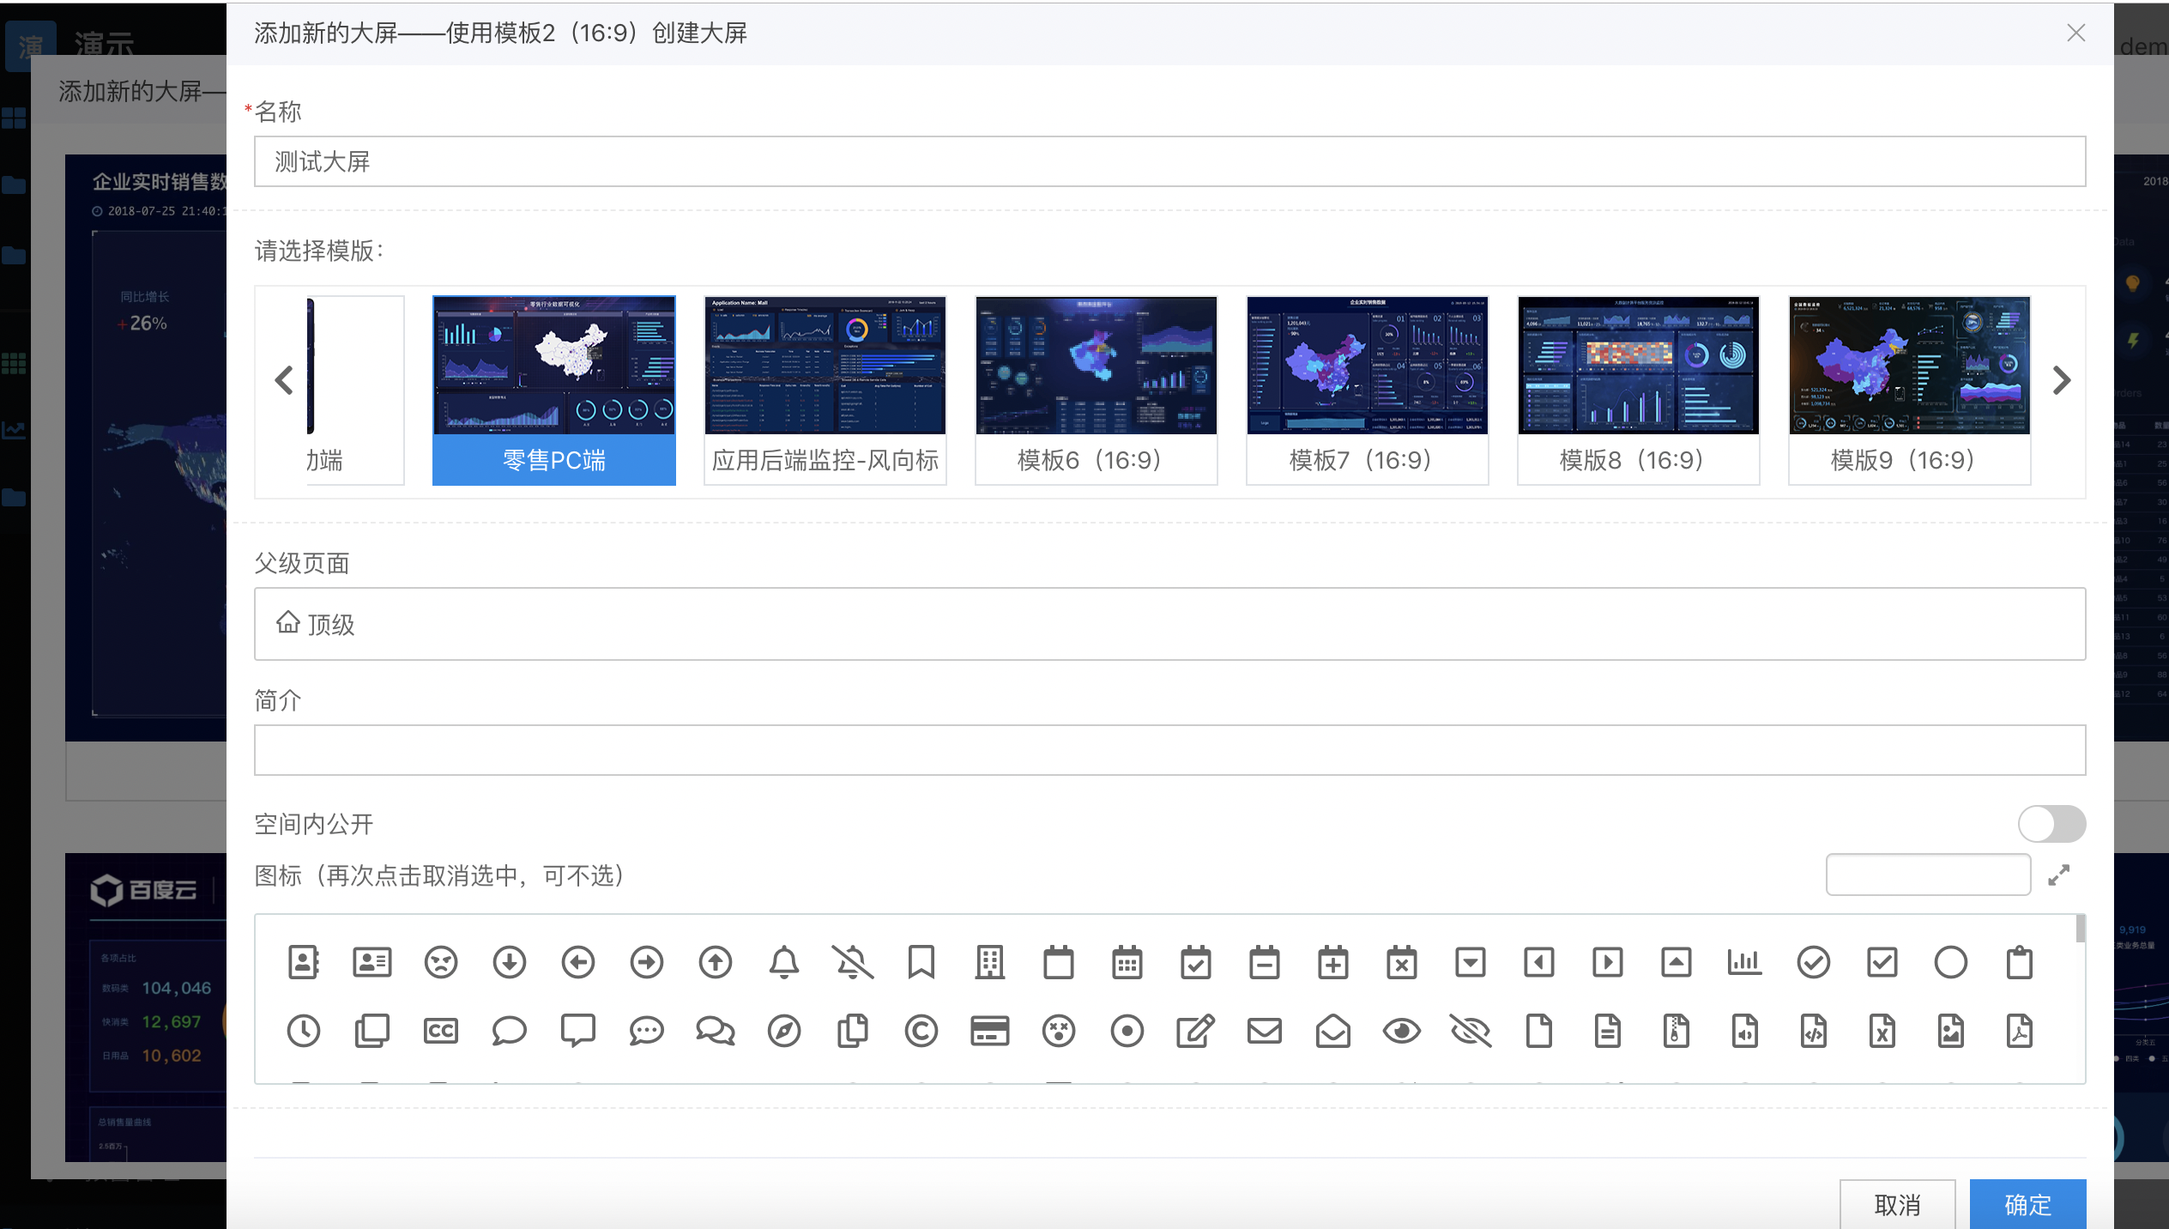Select the 模板6 (16:9) template
2169x1229 pixels.
1097,390
